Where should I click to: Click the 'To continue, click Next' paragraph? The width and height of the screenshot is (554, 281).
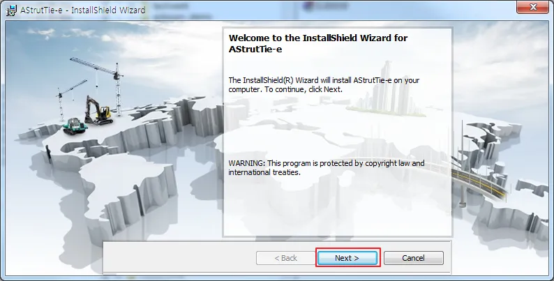pyautogui.click(x=324, y=85)
